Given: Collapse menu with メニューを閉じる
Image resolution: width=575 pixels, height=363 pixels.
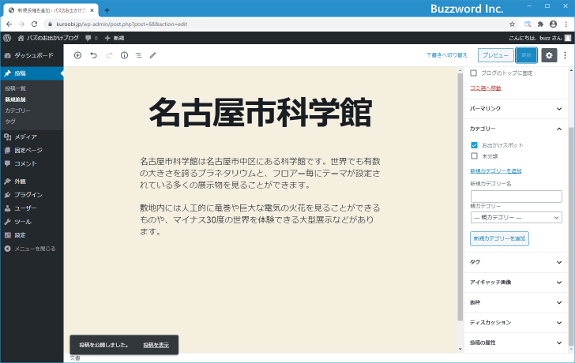Looking at the screenshot, I should 32,249.
